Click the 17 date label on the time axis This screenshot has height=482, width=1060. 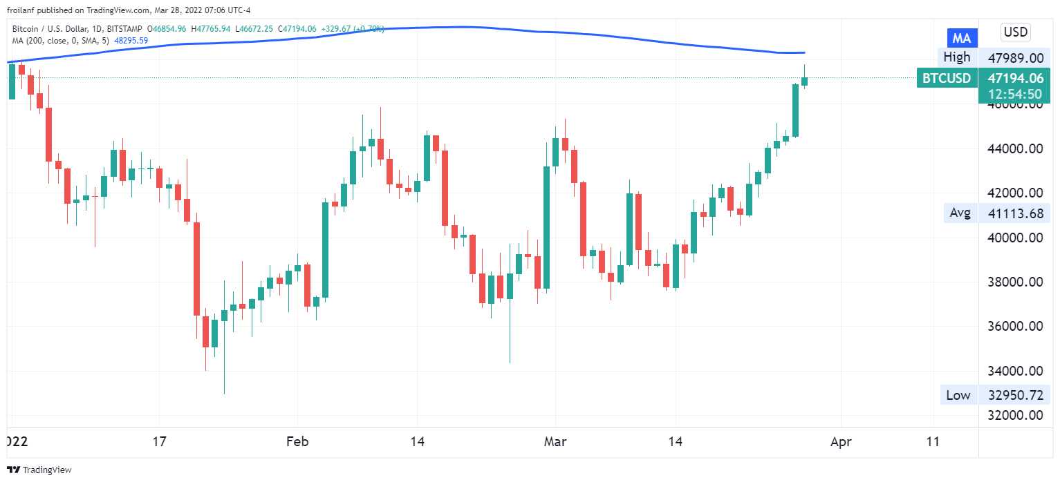pyautogui.click(x=160, y=441)
